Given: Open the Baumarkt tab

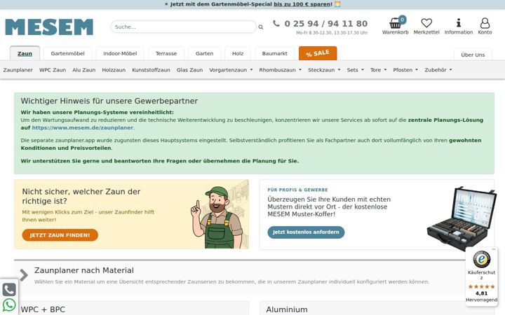Looking at the screenshot, I should click(x=275, y=53).
